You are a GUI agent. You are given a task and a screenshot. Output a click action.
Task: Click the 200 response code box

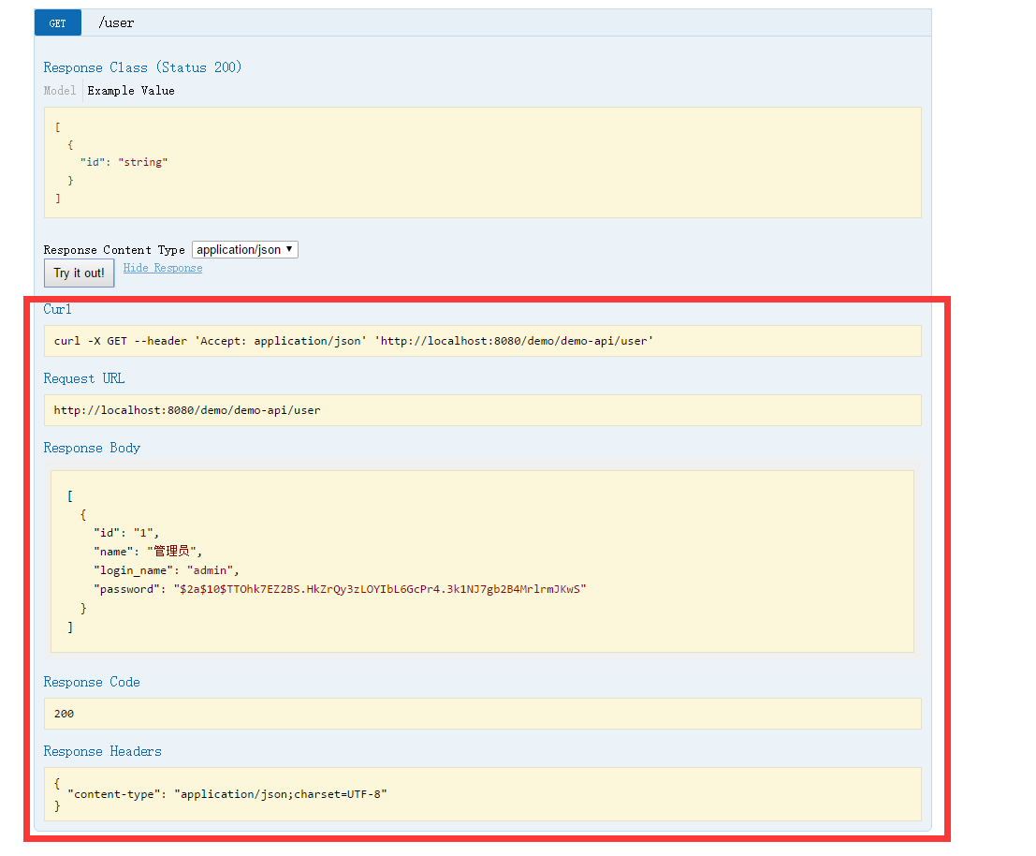[x=482, y=714]
